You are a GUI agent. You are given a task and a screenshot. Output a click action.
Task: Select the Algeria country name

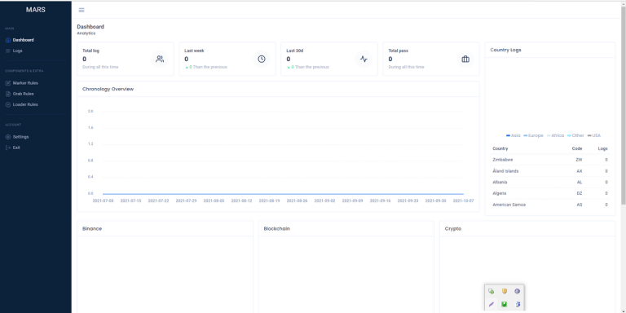pos(500,193)
